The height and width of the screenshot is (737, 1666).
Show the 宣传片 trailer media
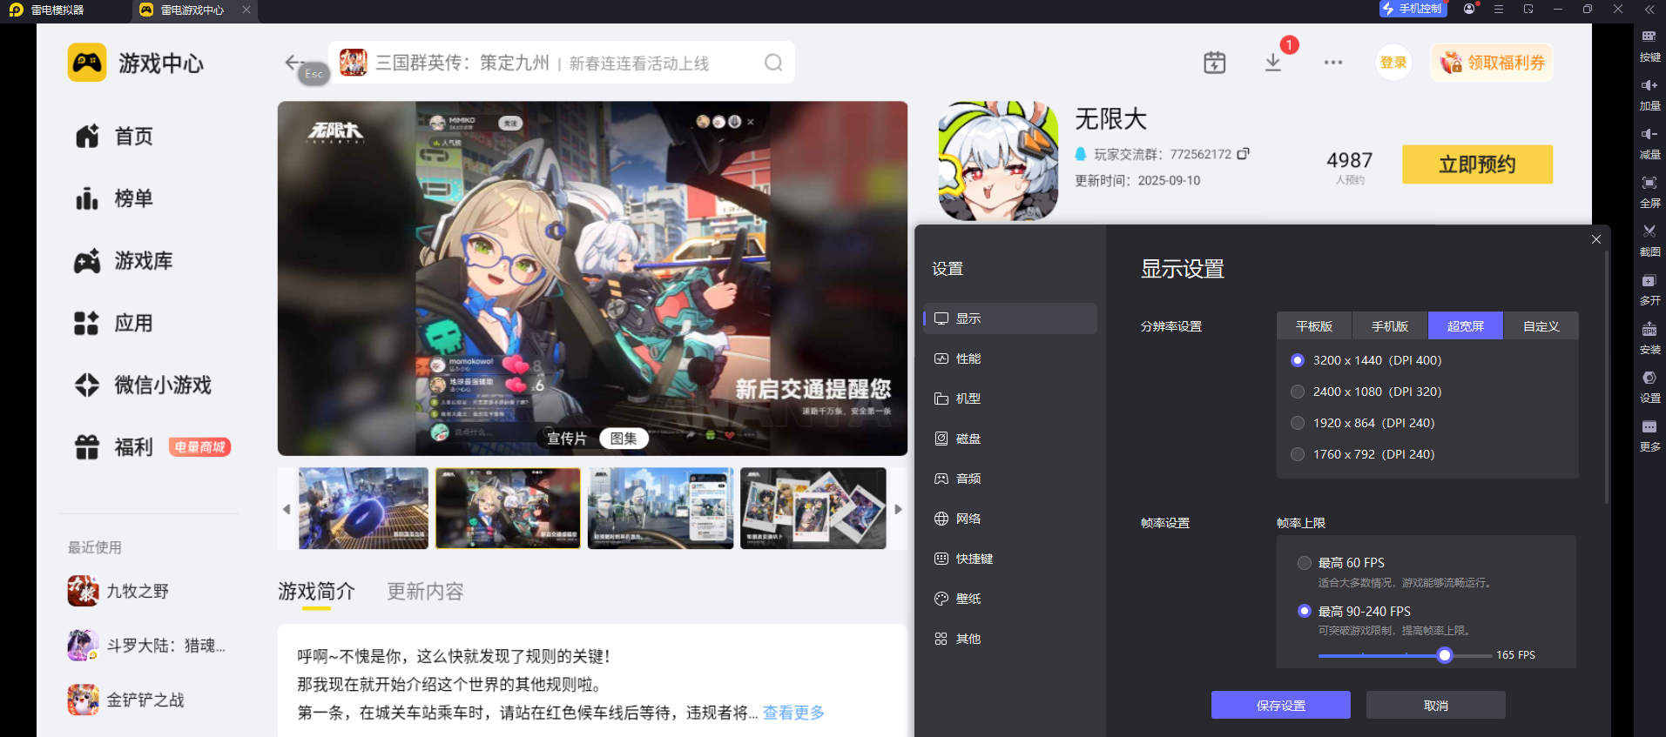point(567,439)
